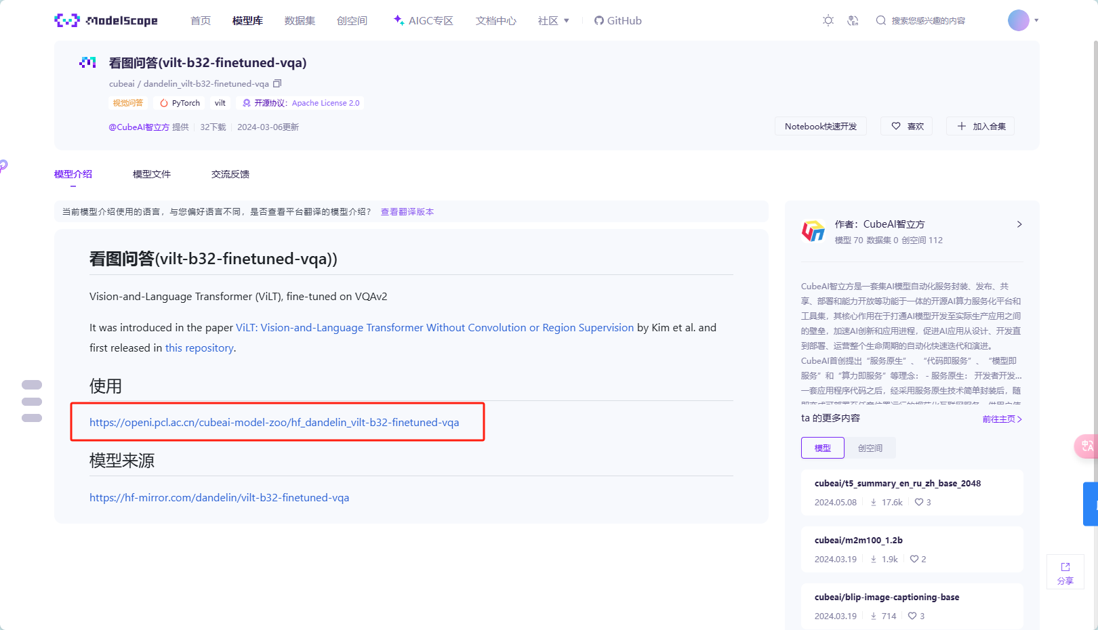Click download icon on blip-image-captioning-base card
Screen dimensions: 1098x630
coord(874,616)
